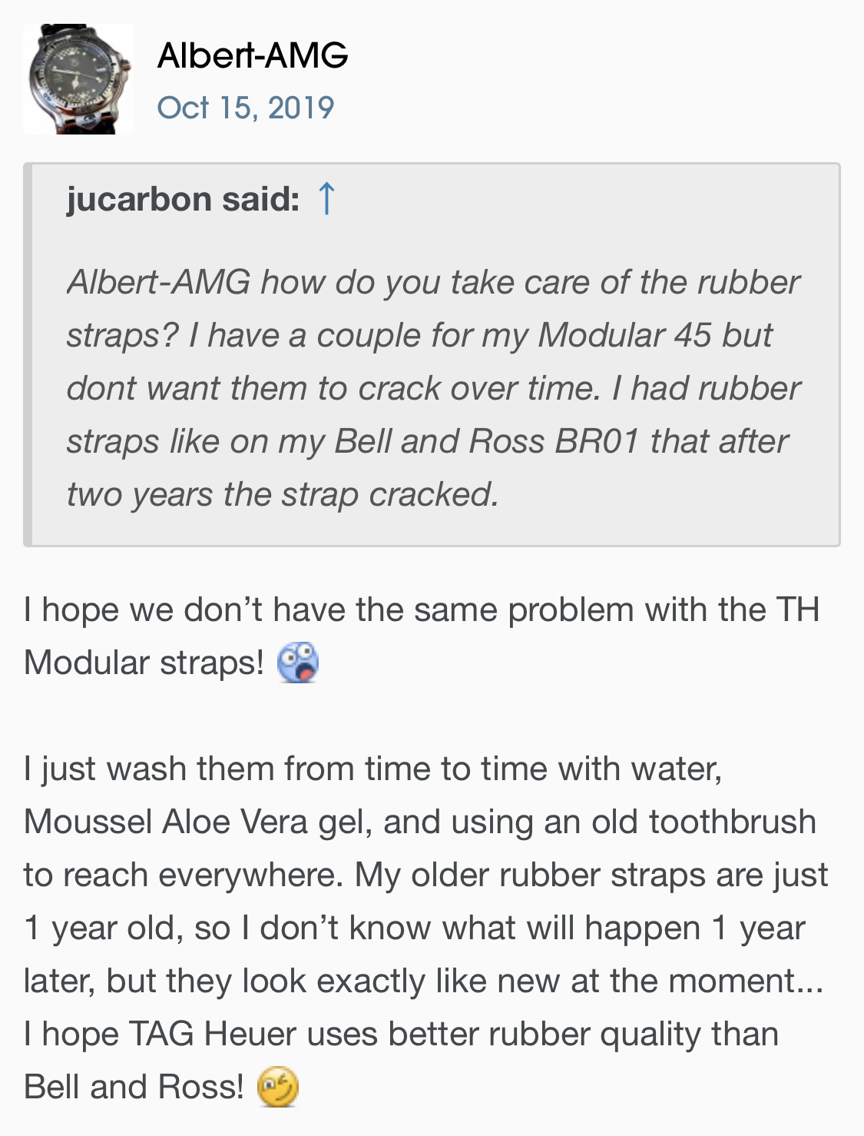The width and height of the screenshot is (864, 1136).
Task: Open the Albert-AMG username profile link
Action: pyautogui.click(x=253, y=55)
